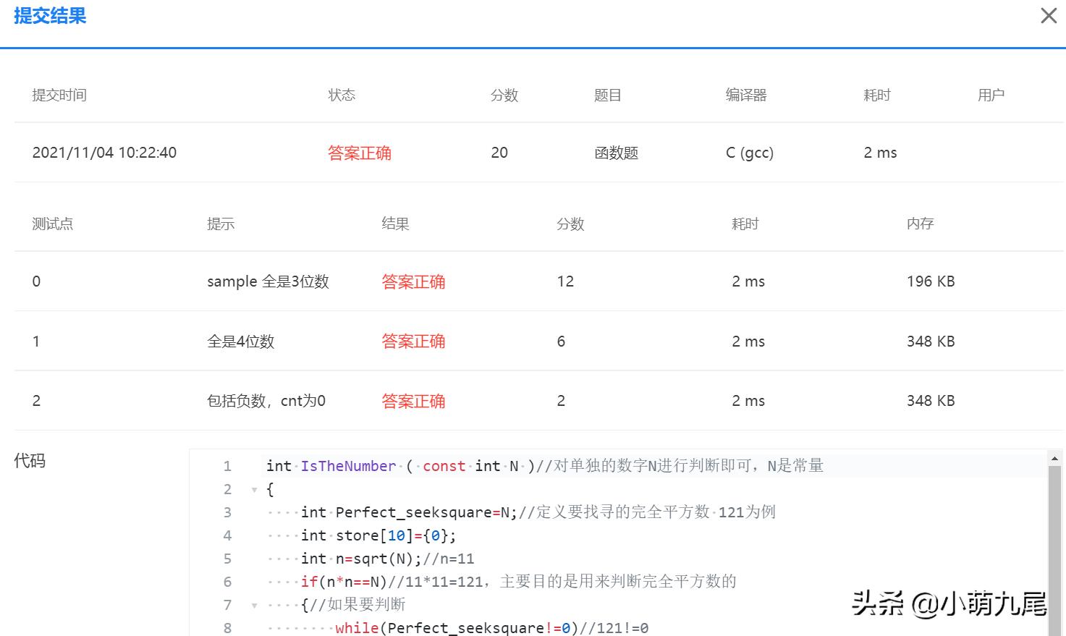
Task: Click the hint 包括负数，cnt为0
Action: [x=266, y=400]
